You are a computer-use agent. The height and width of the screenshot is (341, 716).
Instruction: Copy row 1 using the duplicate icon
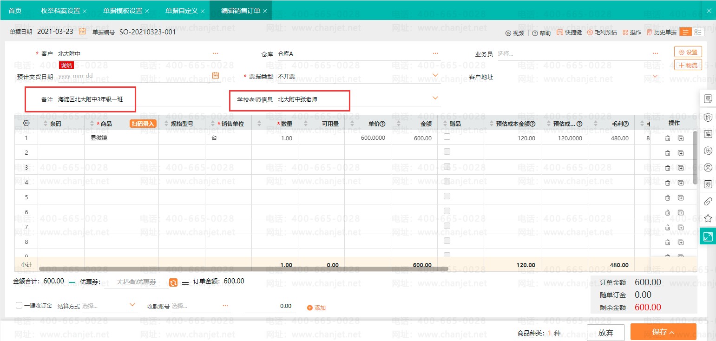pos(681,138)
